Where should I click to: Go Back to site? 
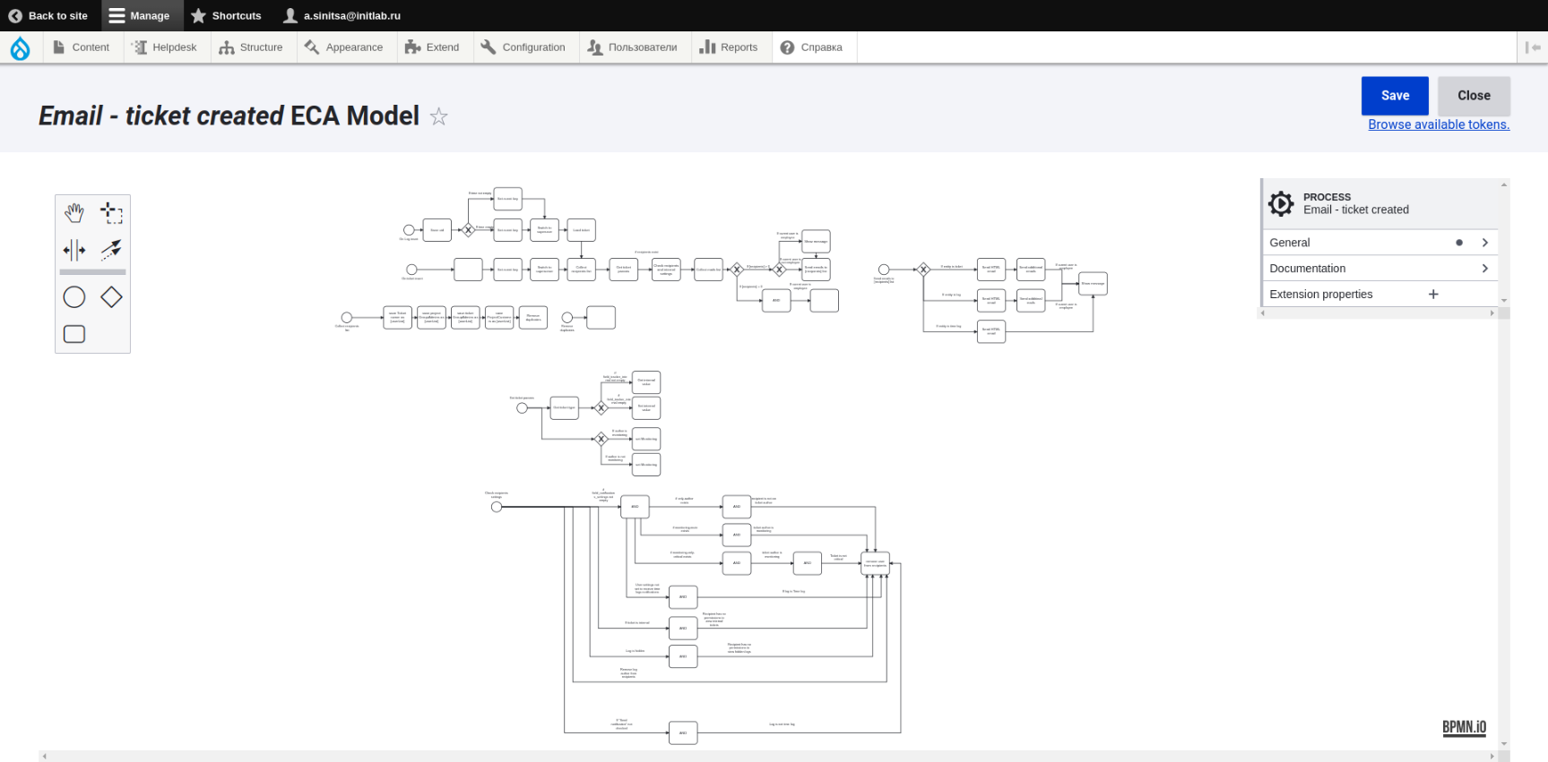click(48, 15)
